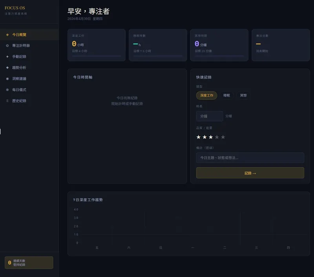Click the 睡眠時數 card progress bar
This screenshot has width=314, height=277.
[x=158, y=56]
